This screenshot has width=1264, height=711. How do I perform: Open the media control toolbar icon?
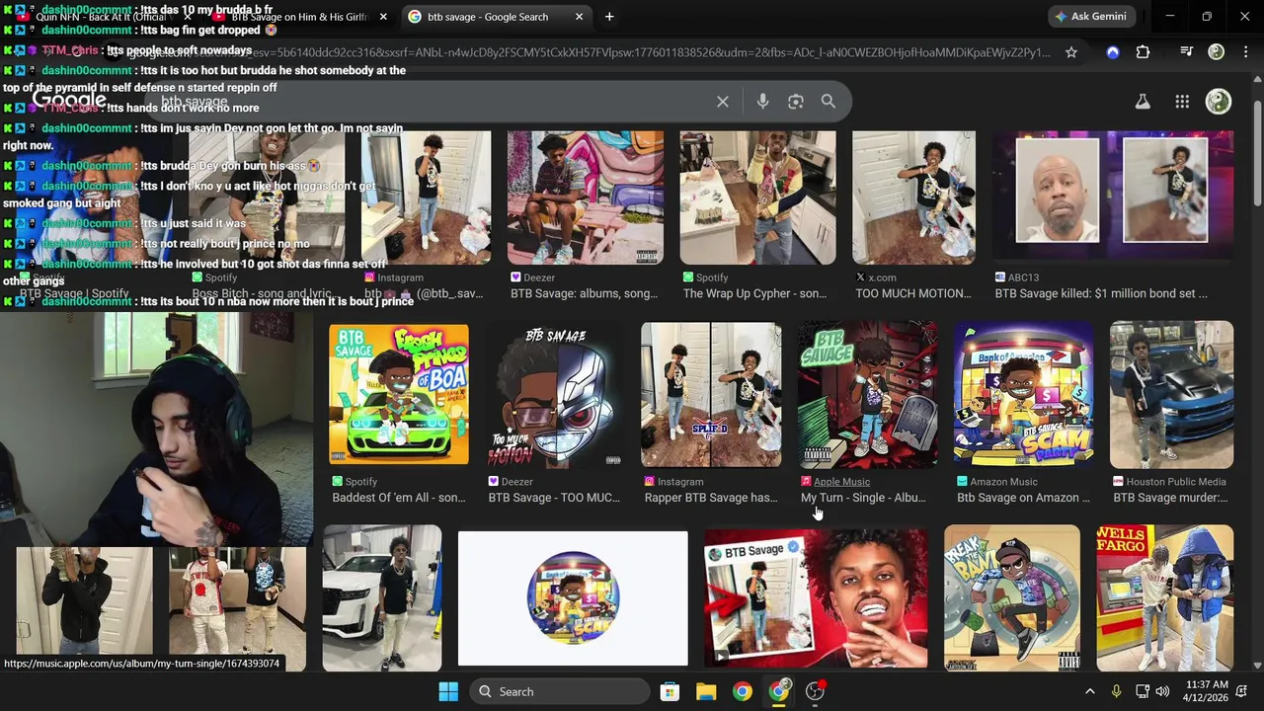point(1187,52)
